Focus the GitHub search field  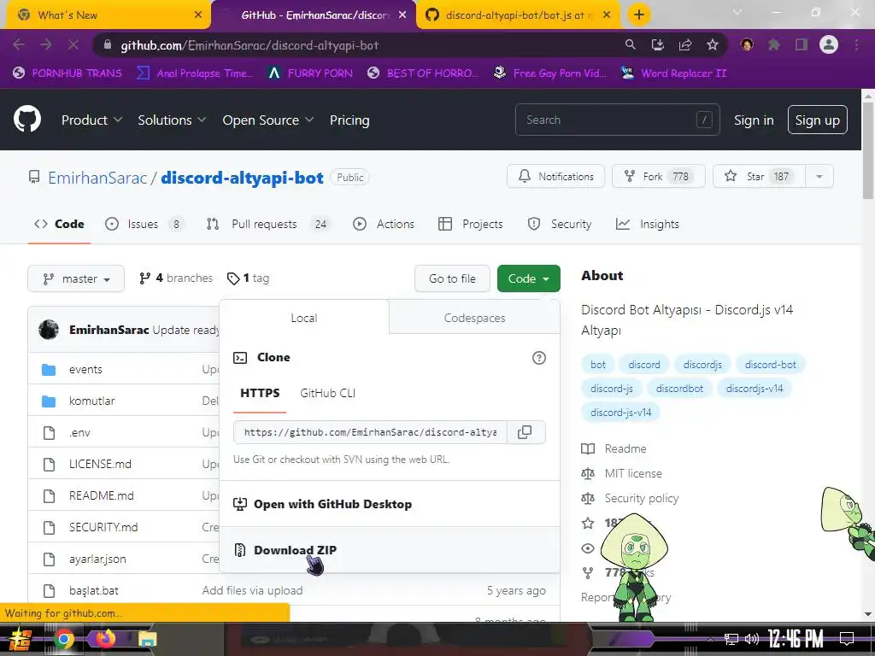click(617, 120)
